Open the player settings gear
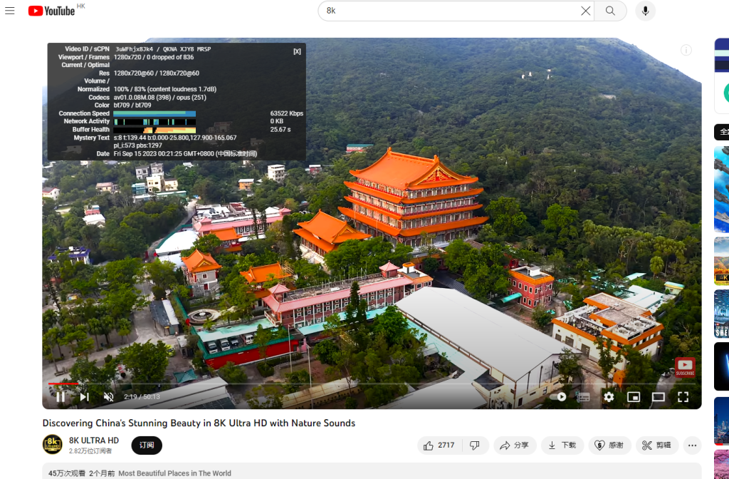The width and height of the screenshot is (729, 479). 609,397
